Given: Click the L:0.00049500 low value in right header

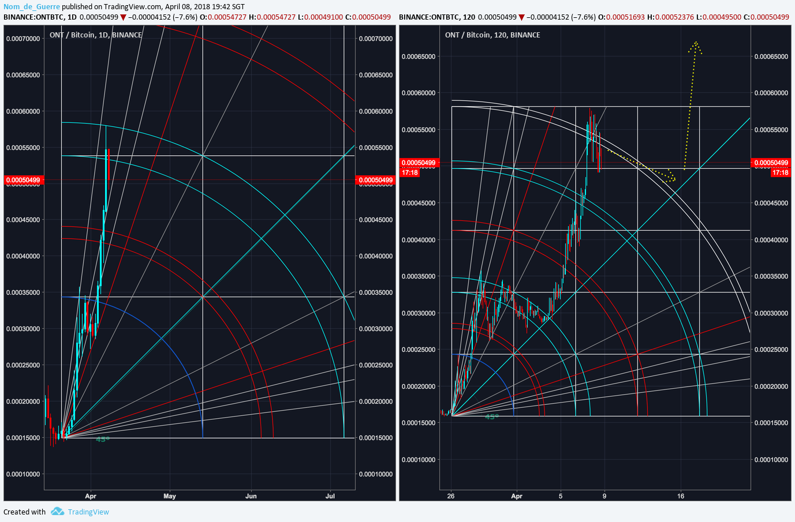Looking at the screenshot, I should click(719, 17).
